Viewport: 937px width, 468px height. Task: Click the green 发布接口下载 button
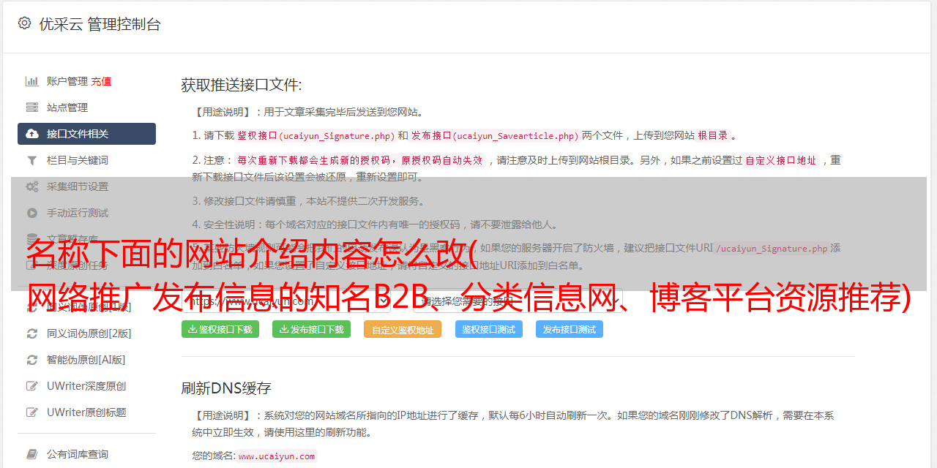[311, 329]
